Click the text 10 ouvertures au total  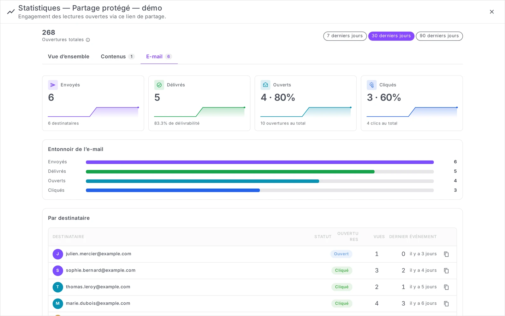pyautogui.click(x=283, y=123)
